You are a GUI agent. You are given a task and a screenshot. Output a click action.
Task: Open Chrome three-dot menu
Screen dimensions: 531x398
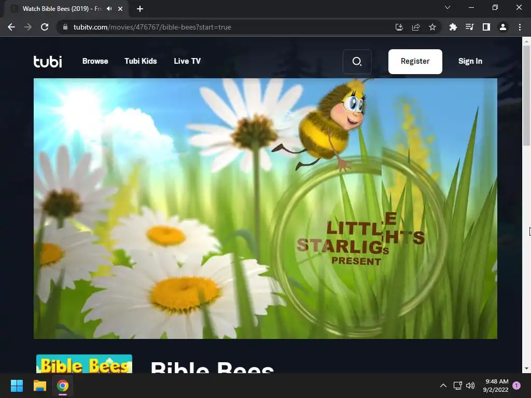pos(520,27)
